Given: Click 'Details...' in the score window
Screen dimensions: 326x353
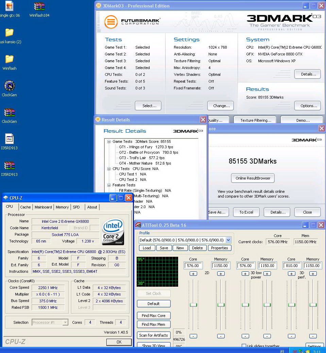Looking at the screenshot, I should pyautogui.click(x=277, y=212).
